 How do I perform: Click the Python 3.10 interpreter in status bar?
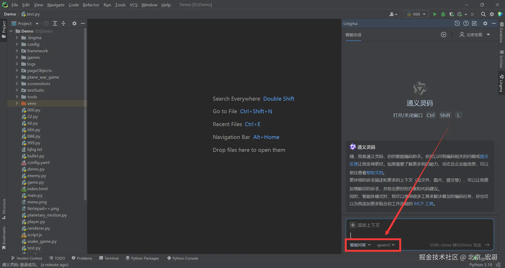coord(481,265)
